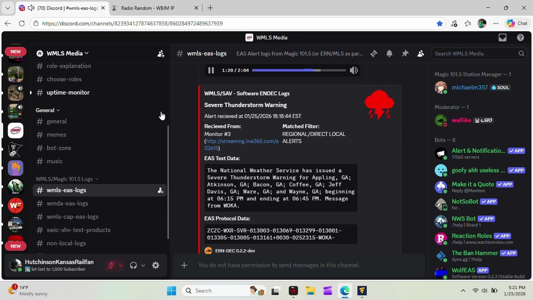Image resolution: width=533 pixels, height=300 pixels.
Task: Open notification settings bell icon
Action: click(389, 53)
